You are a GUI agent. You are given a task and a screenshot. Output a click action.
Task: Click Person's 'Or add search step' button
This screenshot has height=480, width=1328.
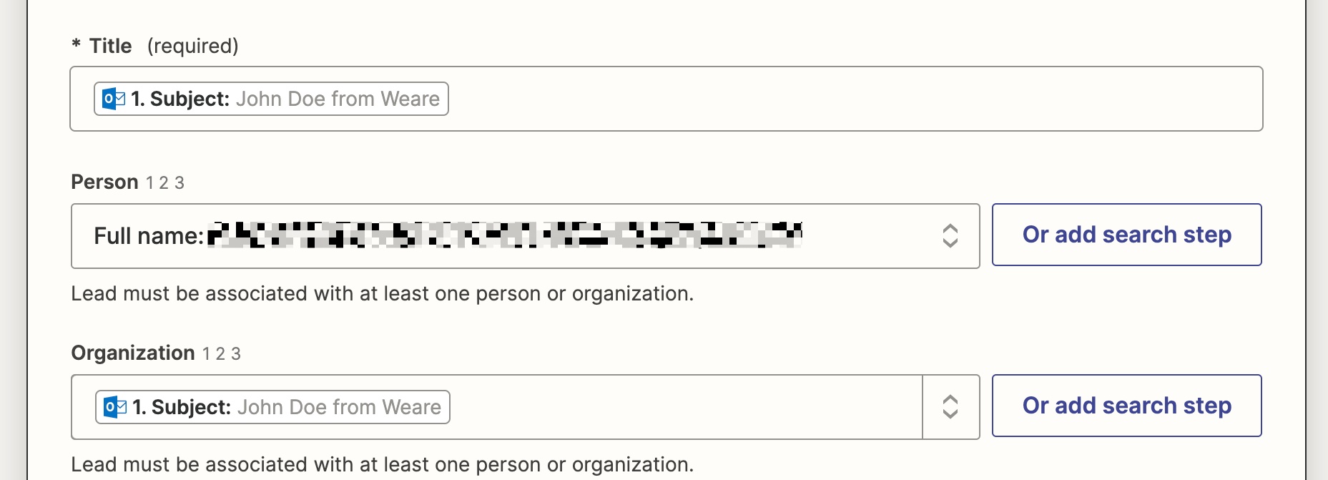[1127, 235]
